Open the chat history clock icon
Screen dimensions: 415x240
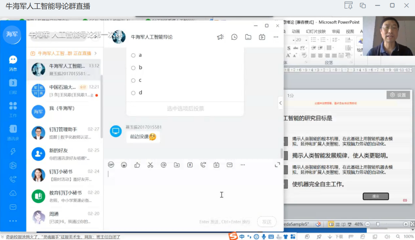click(x=234, y=37)
